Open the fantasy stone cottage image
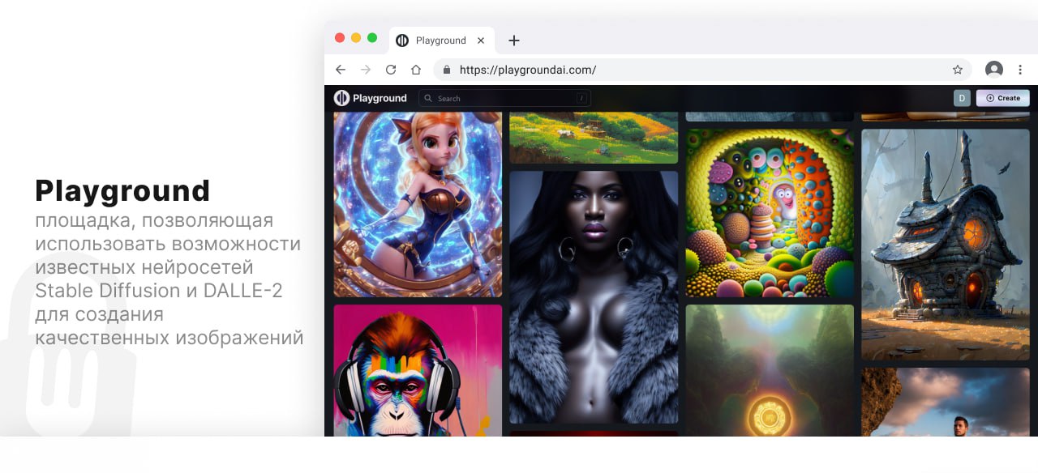Screen dimensions: 1038x473 946,245
